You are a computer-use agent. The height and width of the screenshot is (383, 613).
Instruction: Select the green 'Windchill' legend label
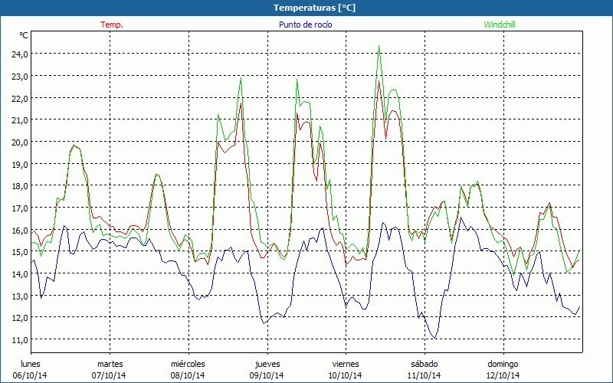click(x=501, y=25)
